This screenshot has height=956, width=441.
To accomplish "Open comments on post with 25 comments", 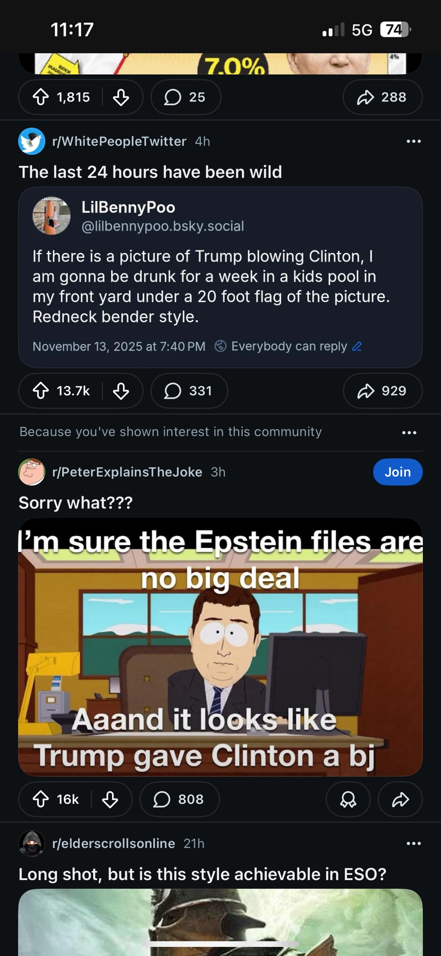I will pyautogui.click(x=186, y=97).
